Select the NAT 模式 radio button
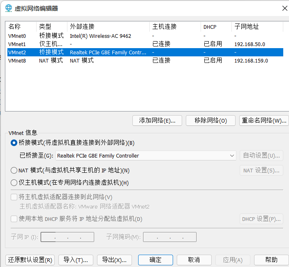This screenshot has width=289, height=267. tap(14, 170)
